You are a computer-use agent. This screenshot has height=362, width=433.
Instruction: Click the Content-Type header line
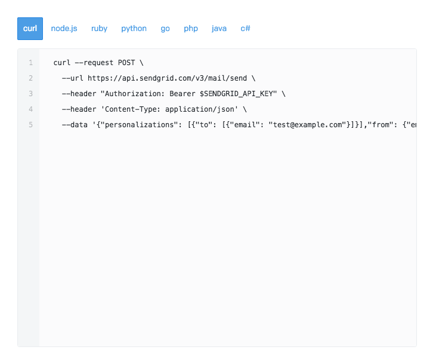pos(154,109)
